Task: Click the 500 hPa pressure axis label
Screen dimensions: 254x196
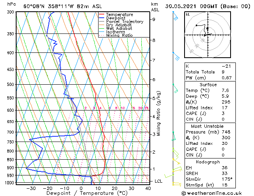Action: click(x=11, y=84)
